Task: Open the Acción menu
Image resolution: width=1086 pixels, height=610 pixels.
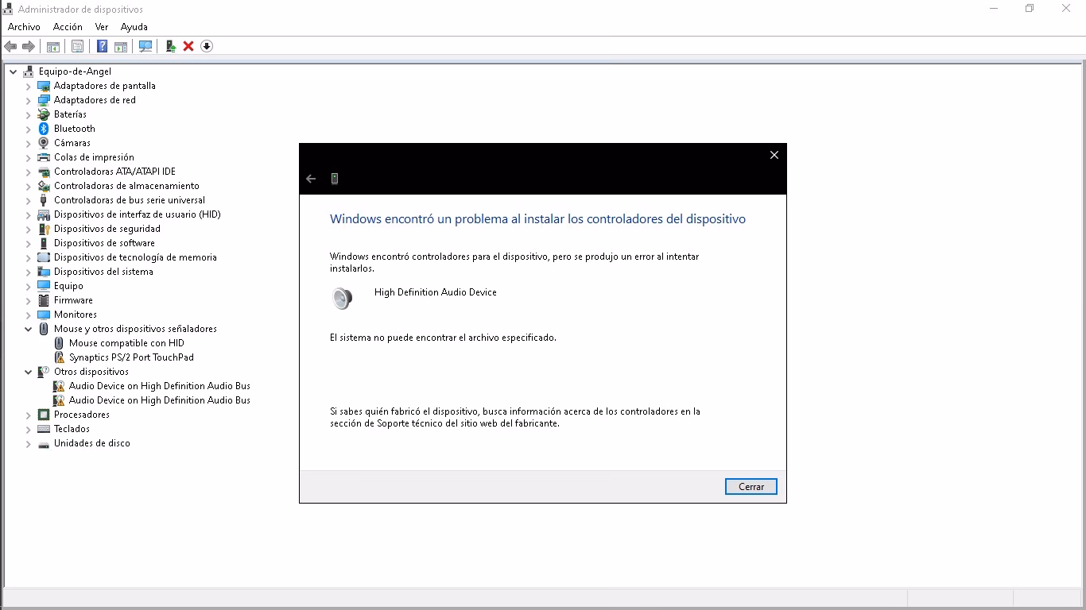Action: click(x=68, y=27)
